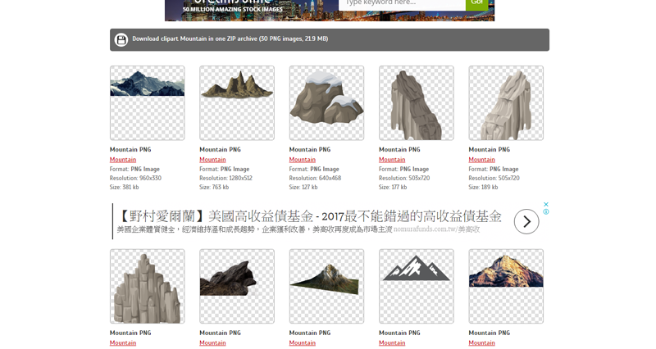Open Mountain link above Resolution 505x720
Viewport: 656px width, 349px height.
coord(481,160)
